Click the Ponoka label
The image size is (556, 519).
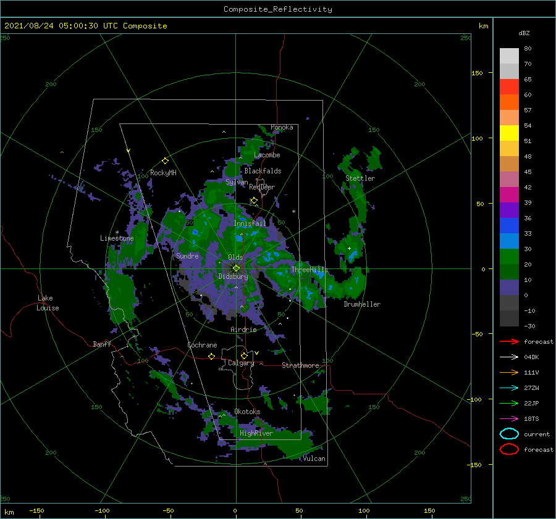point(282,127)
